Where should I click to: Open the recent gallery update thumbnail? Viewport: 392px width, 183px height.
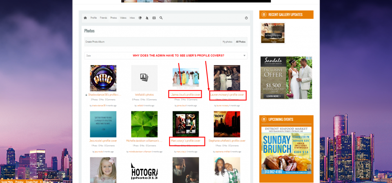(x=273, y=33)
